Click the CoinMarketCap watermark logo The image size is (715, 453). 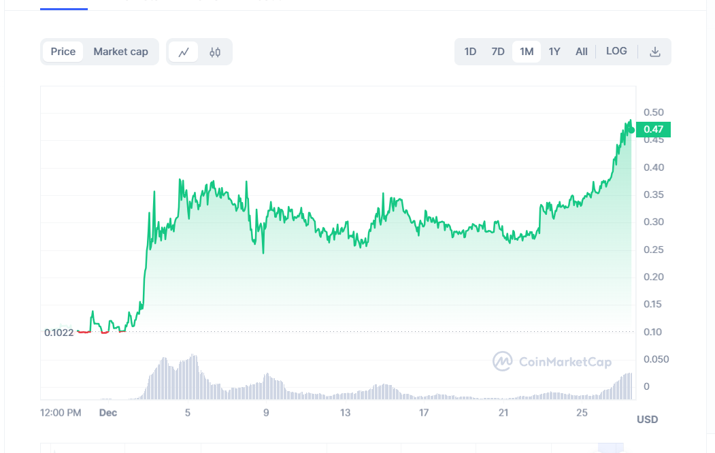click(503, 361)
